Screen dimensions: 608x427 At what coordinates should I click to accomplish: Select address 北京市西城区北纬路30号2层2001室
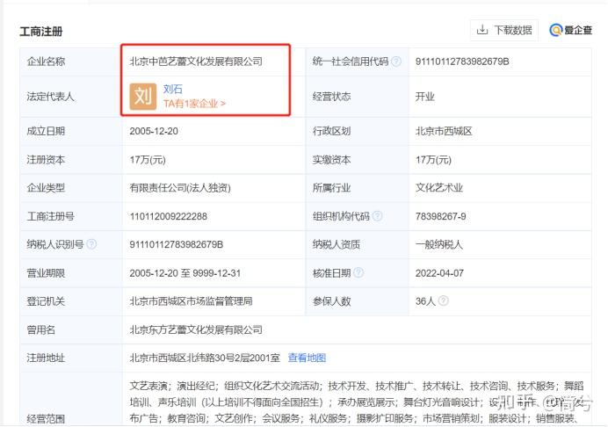coord(205,358)
